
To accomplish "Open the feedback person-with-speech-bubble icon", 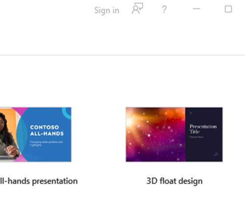I will 137,8.
